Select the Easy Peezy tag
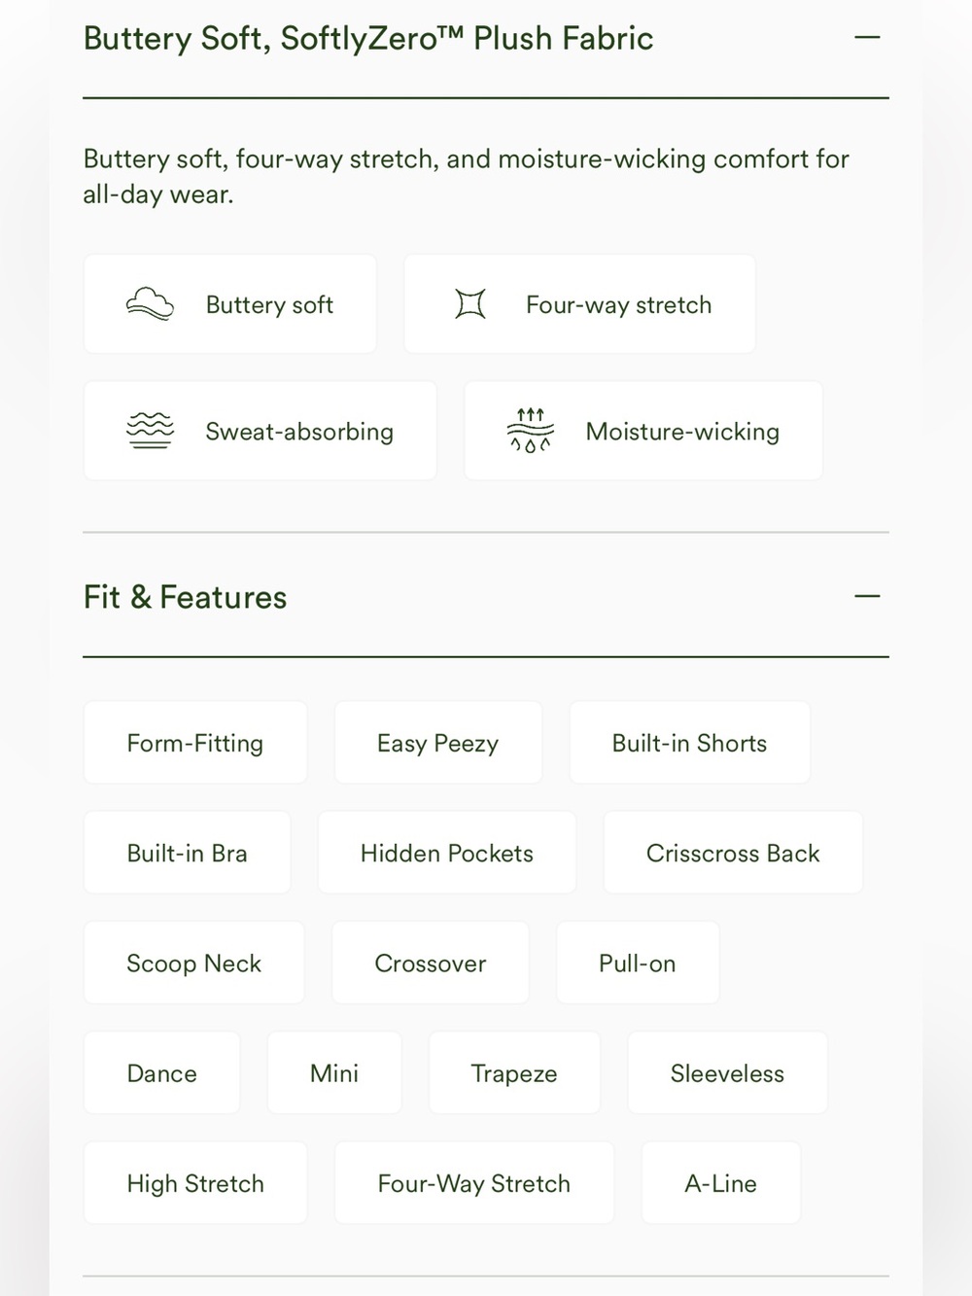The height and width of the screenshot is (1296, 972). click(x=438, y=743)
